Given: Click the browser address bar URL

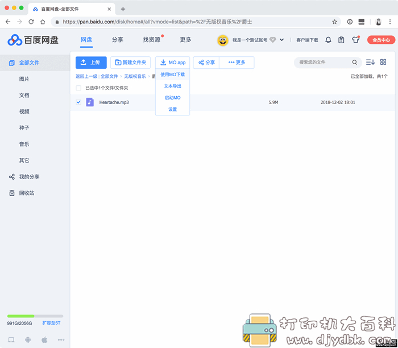Looking at the screenshot, I should (x=157, y=22).
